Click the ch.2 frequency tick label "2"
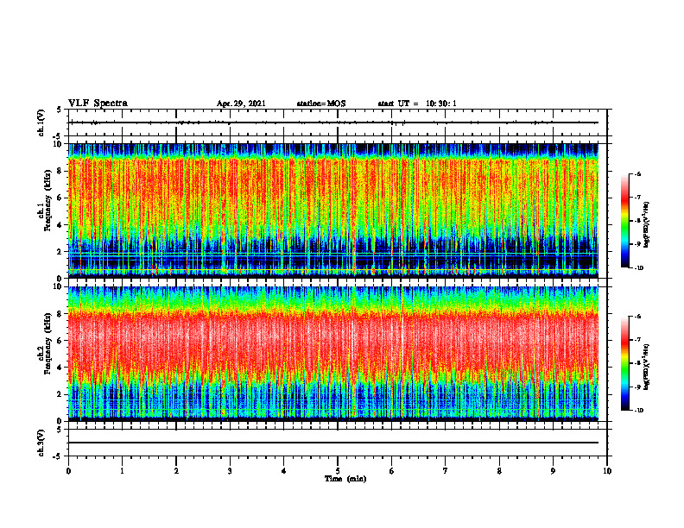The width and height of the screenshot is (684, 528). click(60, 394)
